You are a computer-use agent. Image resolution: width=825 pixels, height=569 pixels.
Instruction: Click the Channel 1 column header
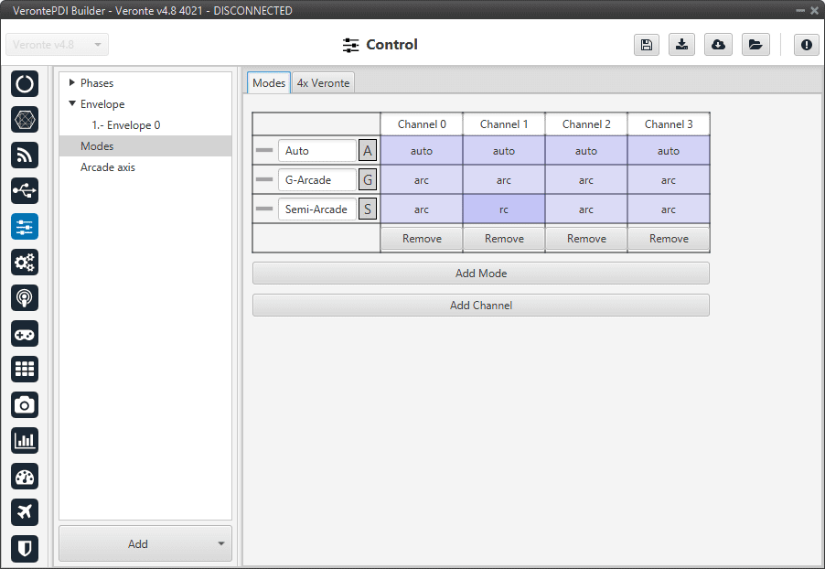pos(504,124)
